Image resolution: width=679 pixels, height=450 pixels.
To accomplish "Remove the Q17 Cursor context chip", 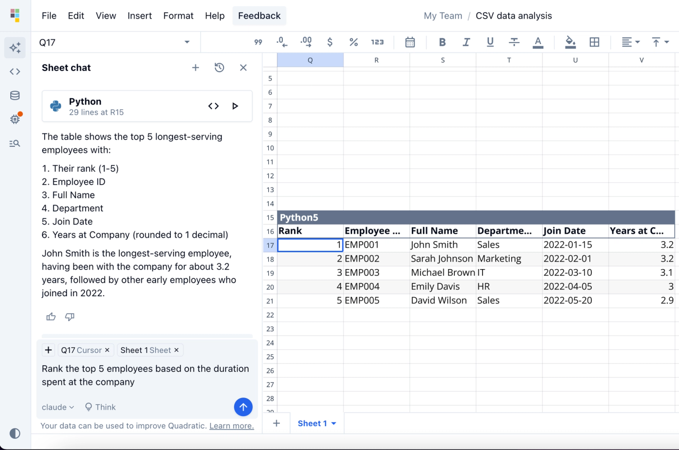I will (x=107, y=350).
